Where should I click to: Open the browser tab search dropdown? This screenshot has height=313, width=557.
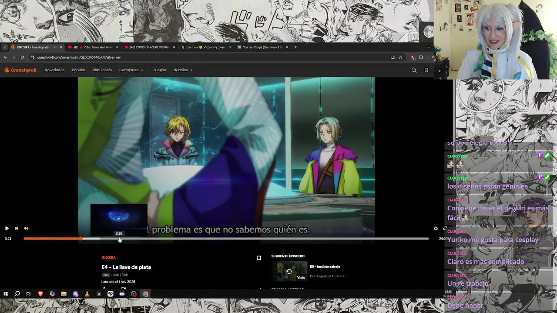click(x=4, y=47)
